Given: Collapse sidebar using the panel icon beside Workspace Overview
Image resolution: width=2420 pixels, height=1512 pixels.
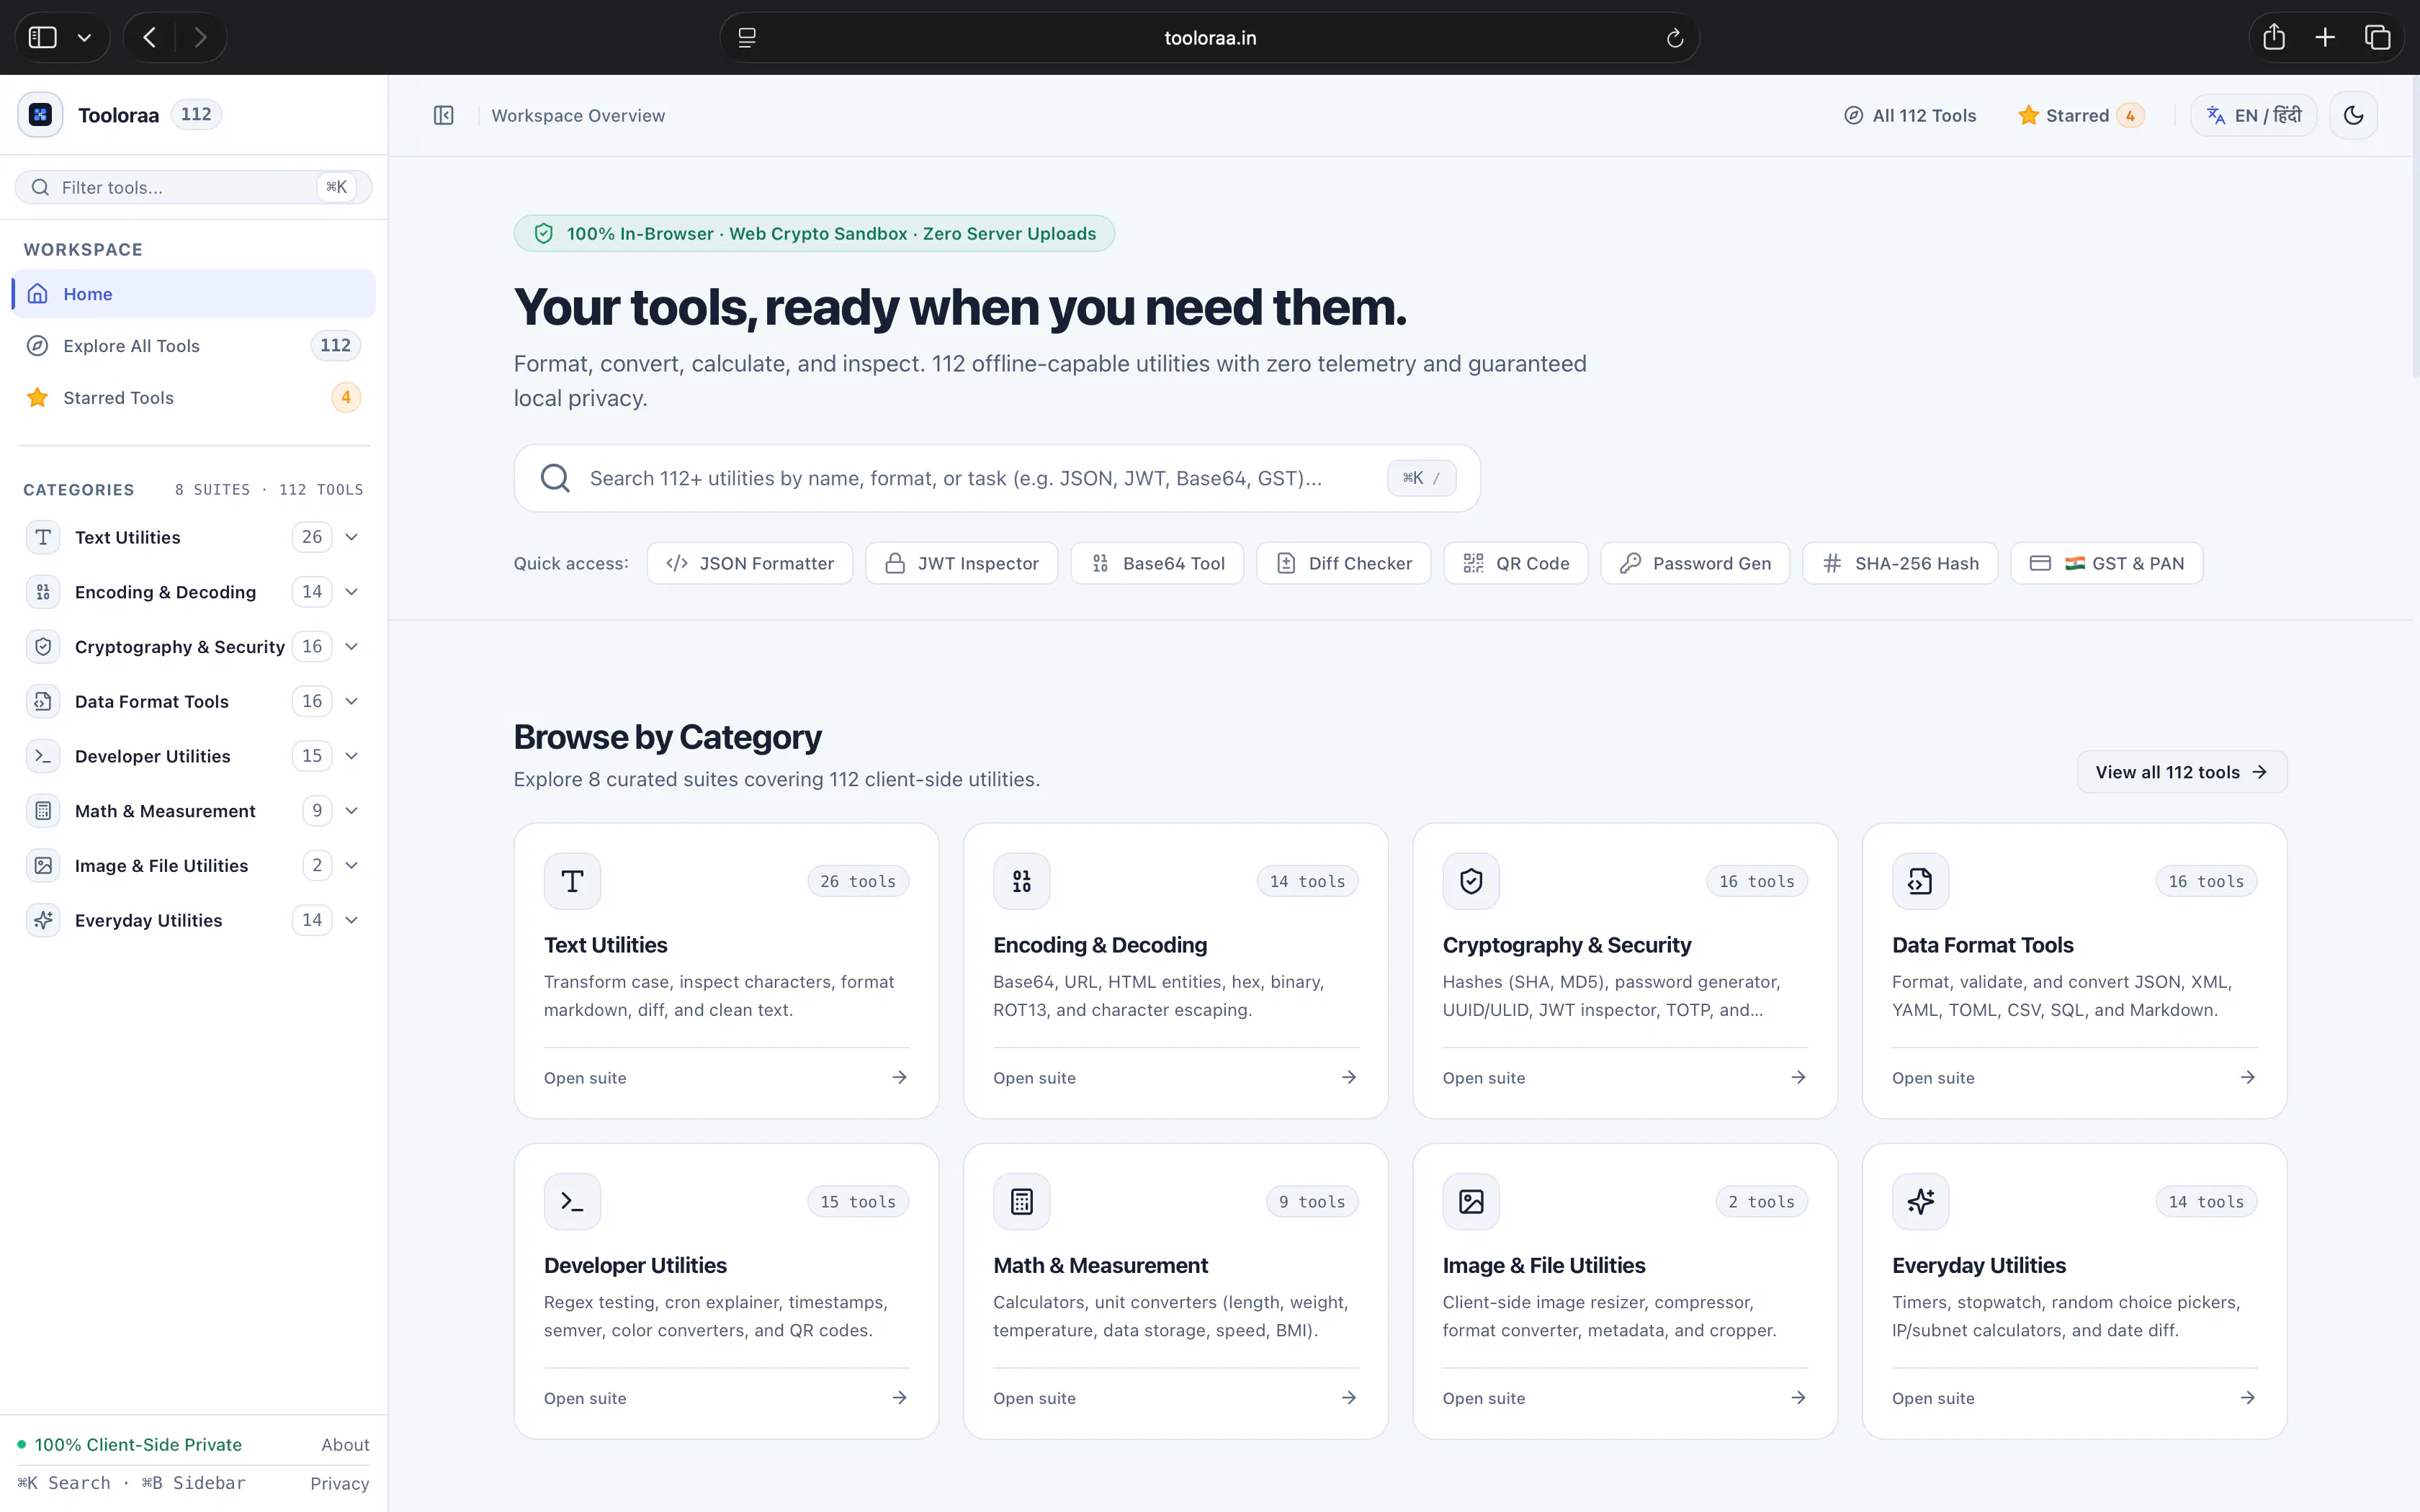Looking at the screenshot, I should click(x=444, y=115).
